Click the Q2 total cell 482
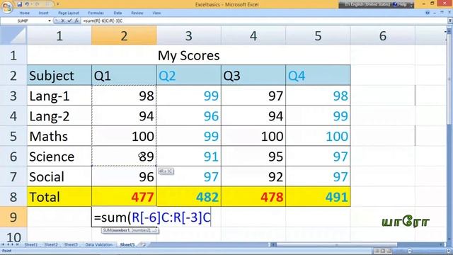The width and height of the screenshot is (453, 255). click(189, 197)
